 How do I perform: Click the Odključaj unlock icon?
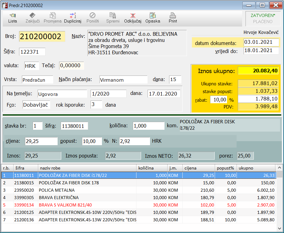[133, 18]
